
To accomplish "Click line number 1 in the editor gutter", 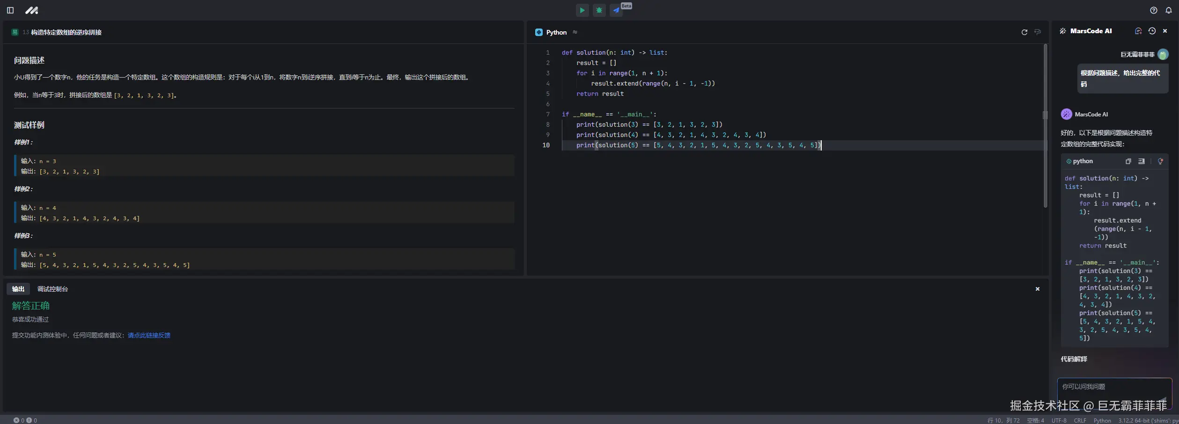I will [547, 53].
